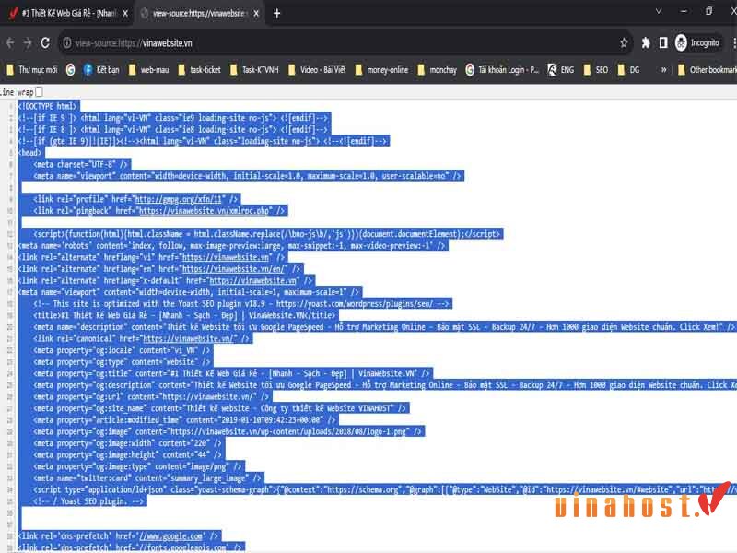
Task: Open a new tab with plus button
Action: tap(277, 14)
